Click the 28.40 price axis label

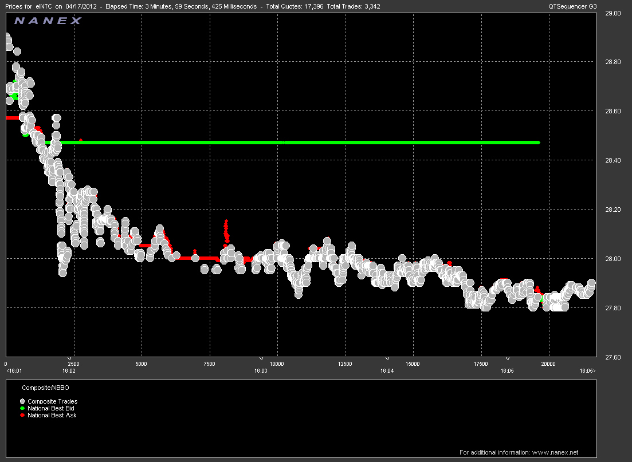(613, 160)
